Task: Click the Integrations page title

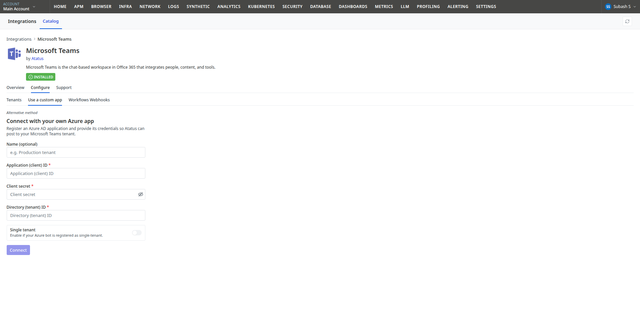Action: tap(22, 21)
